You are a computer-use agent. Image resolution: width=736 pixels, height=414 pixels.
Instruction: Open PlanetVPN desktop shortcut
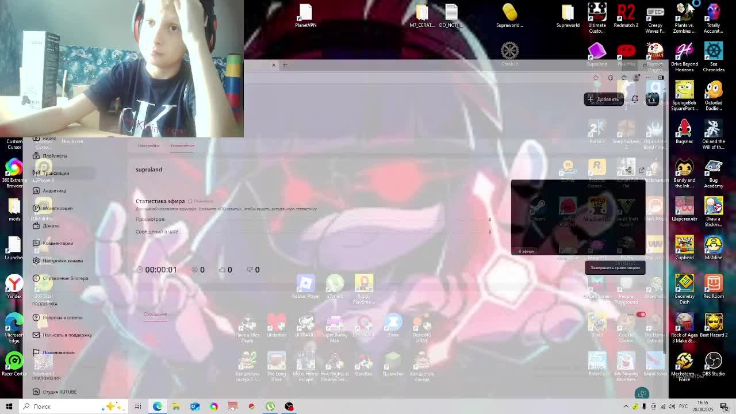[x=306, y=16]
